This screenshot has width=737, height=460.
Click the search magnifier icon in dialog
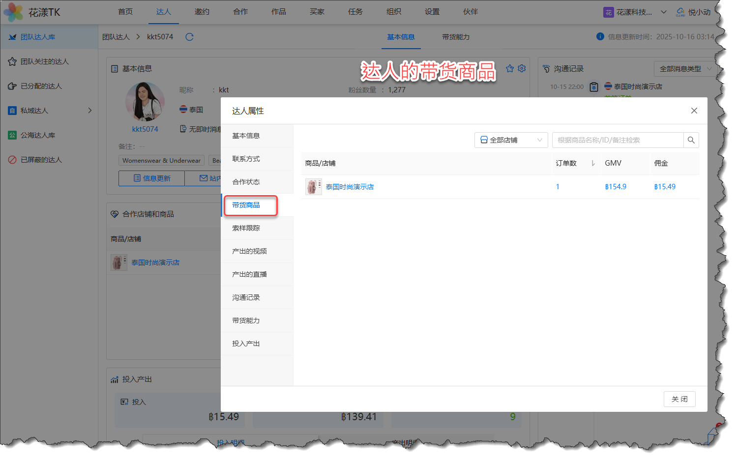[x=691, y=140]
